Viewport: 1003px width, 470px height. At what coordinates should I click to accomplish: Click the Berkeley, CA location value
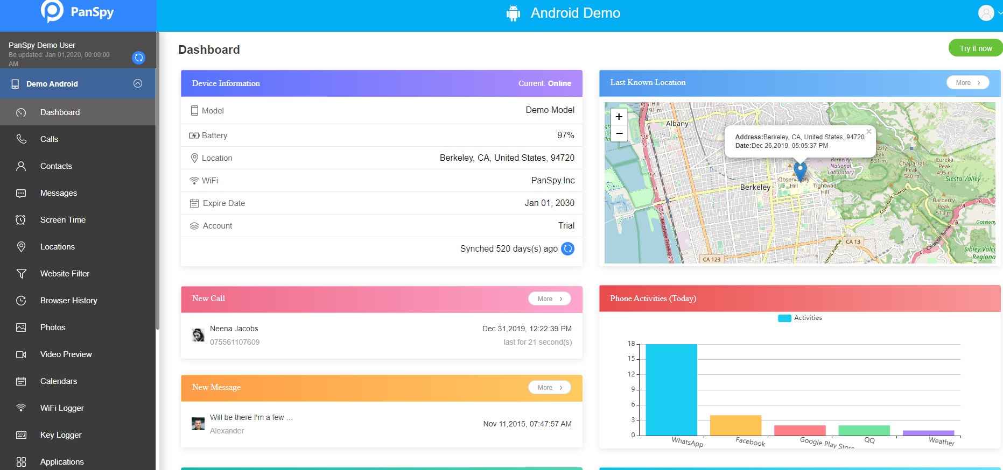click(507, 158)
